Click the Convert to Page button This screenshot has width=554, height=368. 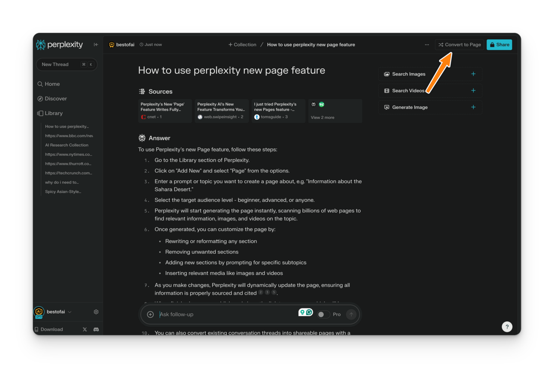coord(459,45)
